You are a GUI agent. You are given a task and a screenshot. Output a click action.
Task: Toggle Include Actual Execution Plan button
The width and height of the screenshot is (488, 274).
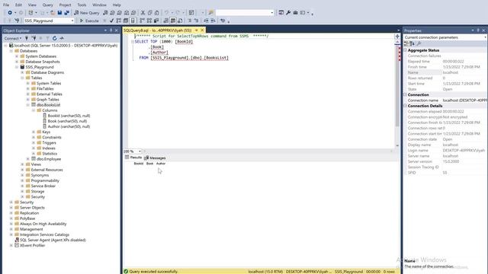pos(143,21)
